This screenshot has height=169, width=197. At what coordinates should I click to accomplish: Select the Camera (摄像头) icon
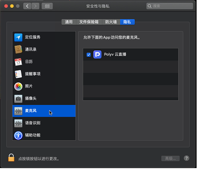[x=18, y=98]
